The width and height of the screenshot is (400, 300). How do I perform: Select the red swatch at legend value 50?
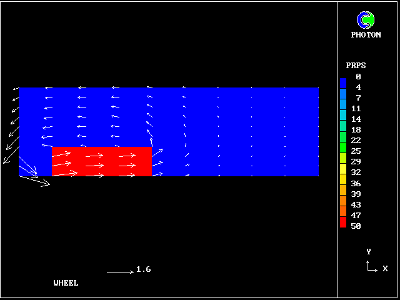coord(343,222)
